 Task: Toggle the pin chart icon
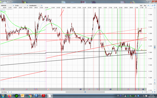148,6
